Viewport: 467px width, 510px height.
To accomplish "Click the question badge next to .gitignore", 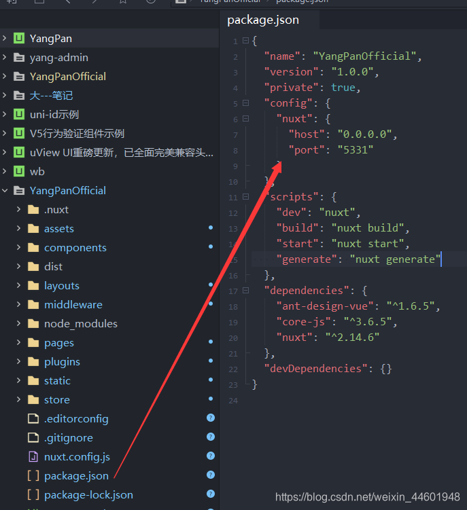I will coord(211,437).
